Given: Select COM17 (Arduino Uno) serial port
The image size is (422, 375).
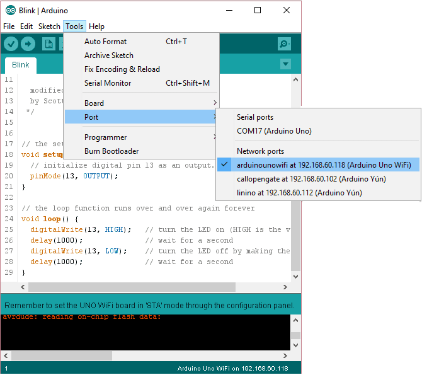Looking at the screenshot, I should point(274,131).
